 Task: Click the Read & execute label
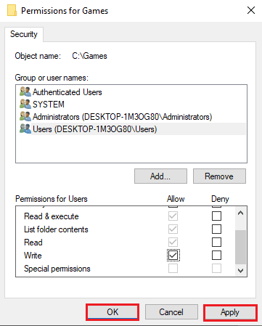pyautogui.click(x=52, y=216)
